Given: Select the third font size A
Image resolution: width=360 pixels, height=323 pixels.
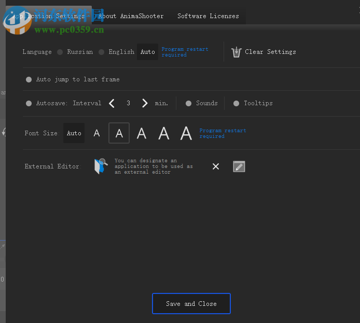Looking at the screenshot, I should click(x=142, y=133).
